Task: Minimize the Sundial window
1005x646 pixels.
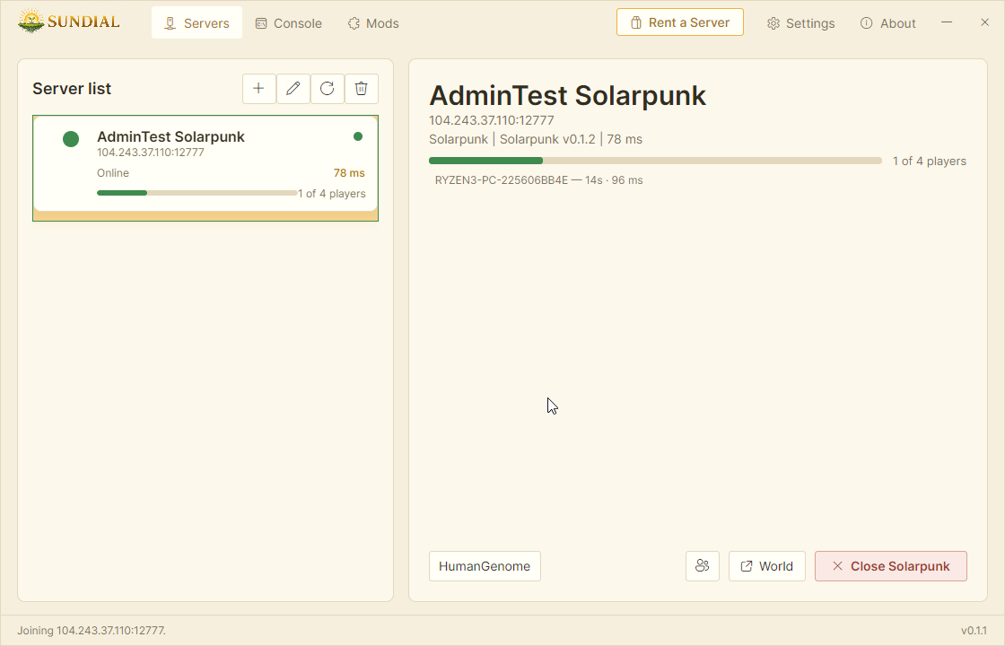Action: coord(947,22)
